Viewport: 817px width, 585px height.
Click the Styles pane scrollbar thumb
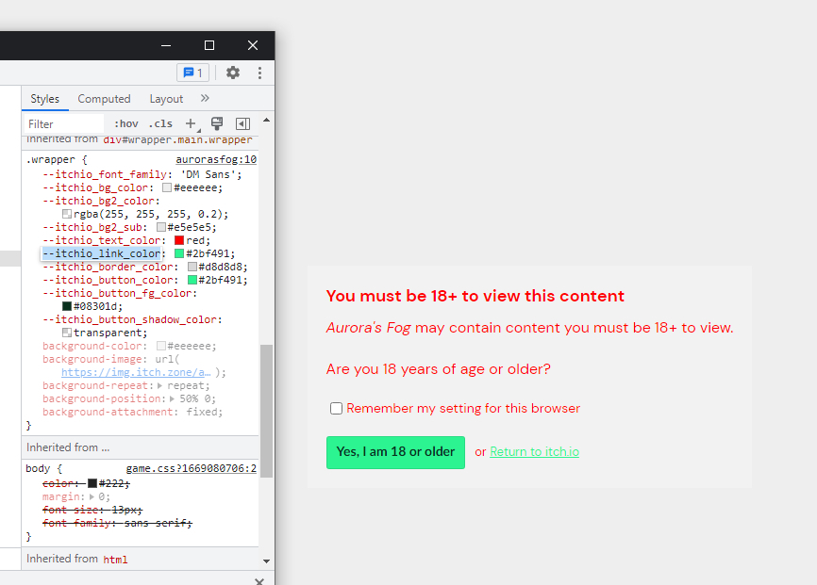pos(266,411)
